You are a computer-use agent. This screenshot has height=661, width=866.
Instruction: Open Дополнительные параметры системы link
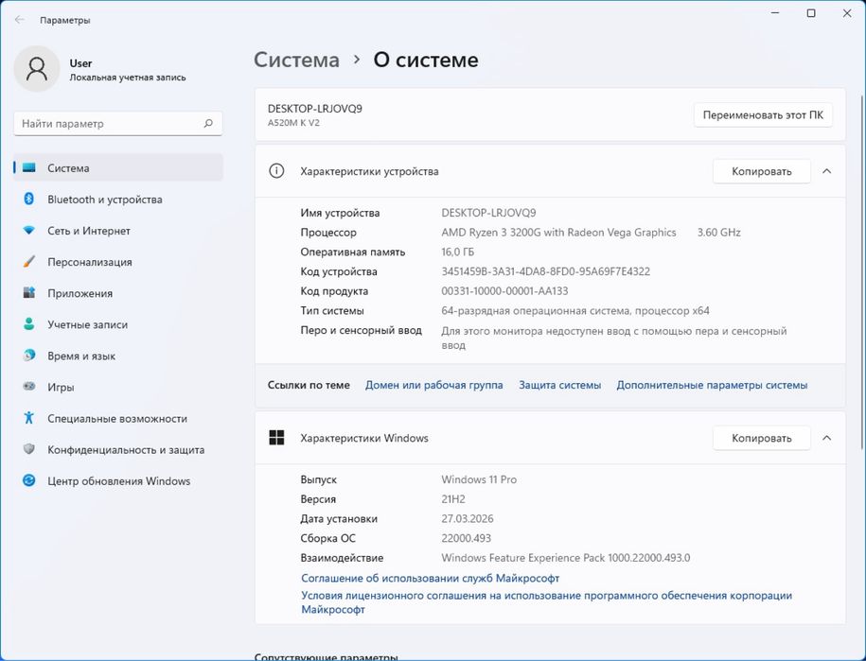coord(712,385)
